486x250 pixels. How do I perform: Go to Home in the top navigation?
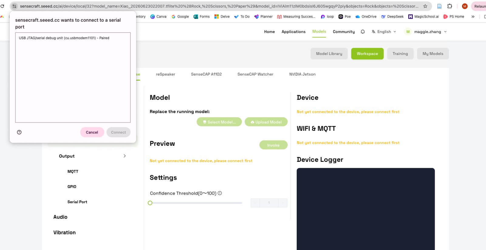point(269,32)
